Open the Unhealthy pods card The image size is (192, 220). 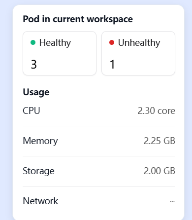click(x=138, y=53)
